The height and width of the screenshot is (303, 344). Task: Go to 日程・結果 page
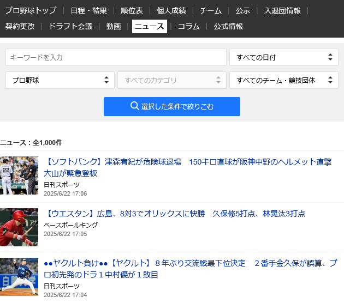88,10
